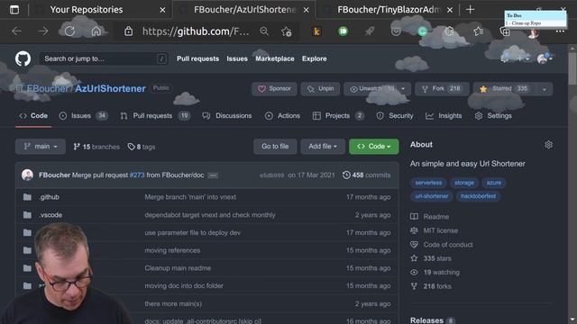577x324 pixels.
Task: Open the star lists dropdown arrow
Action: click(x=545, y=89)
